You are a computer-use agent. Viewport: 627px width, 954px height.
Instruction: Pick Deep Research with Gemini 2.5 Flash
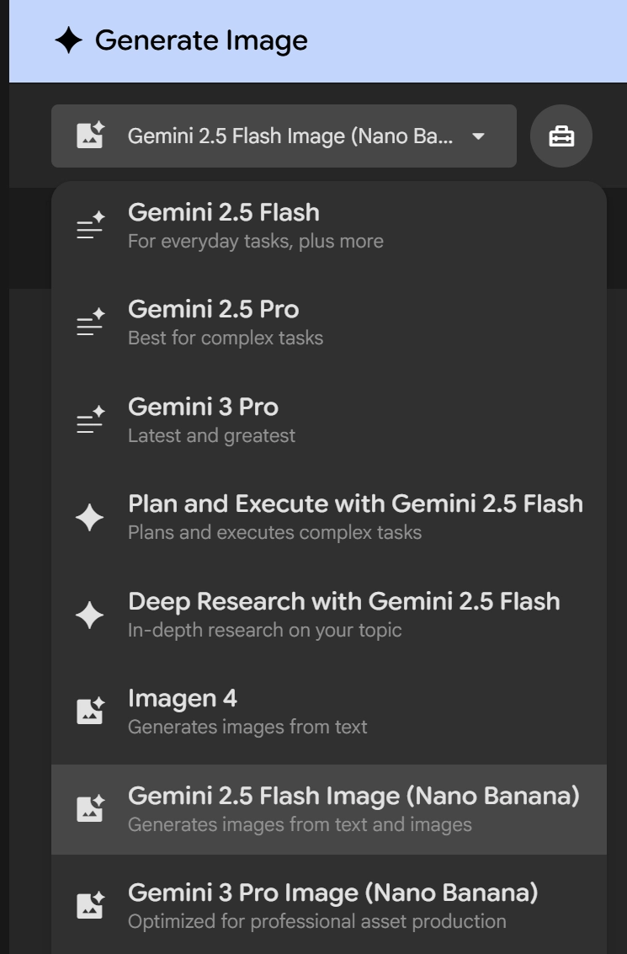point(343,615)
